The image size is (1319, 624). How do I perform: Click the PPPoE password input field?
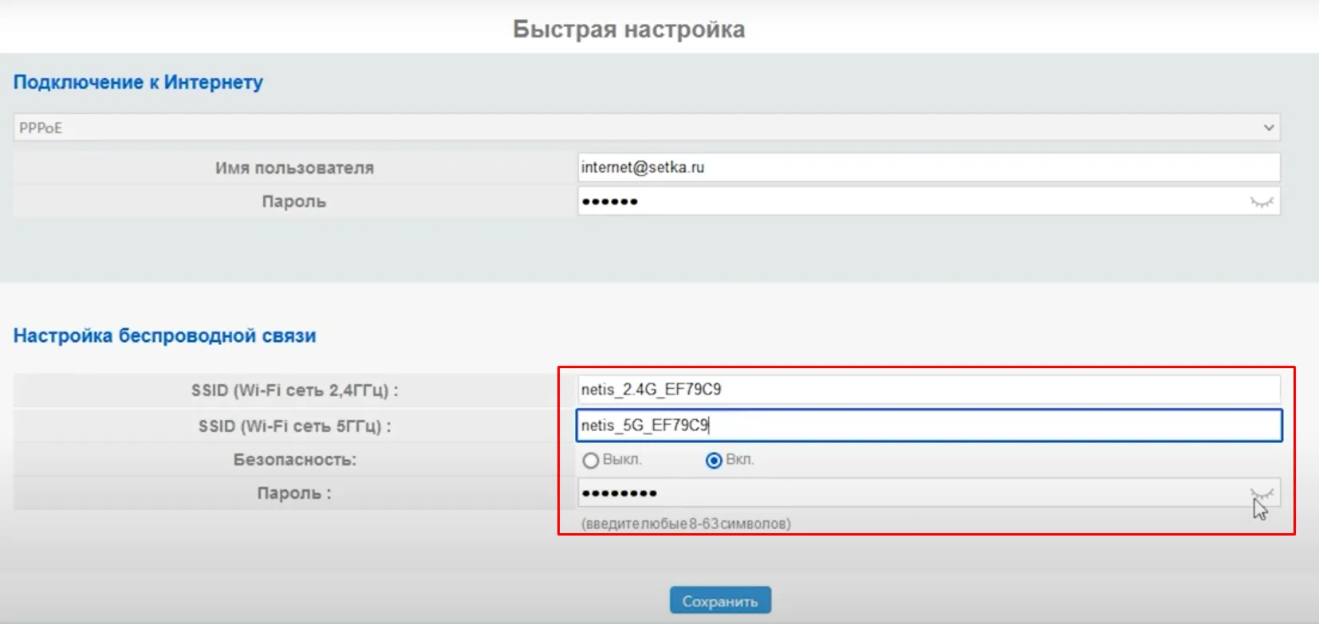[929, 201]
